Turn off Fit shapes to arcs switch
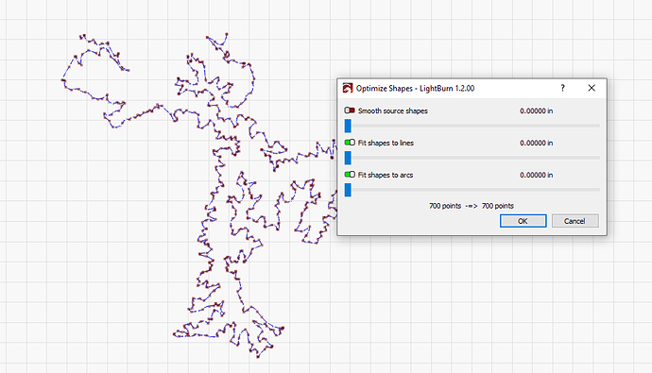The image size is (652, 373). point(350,175)
